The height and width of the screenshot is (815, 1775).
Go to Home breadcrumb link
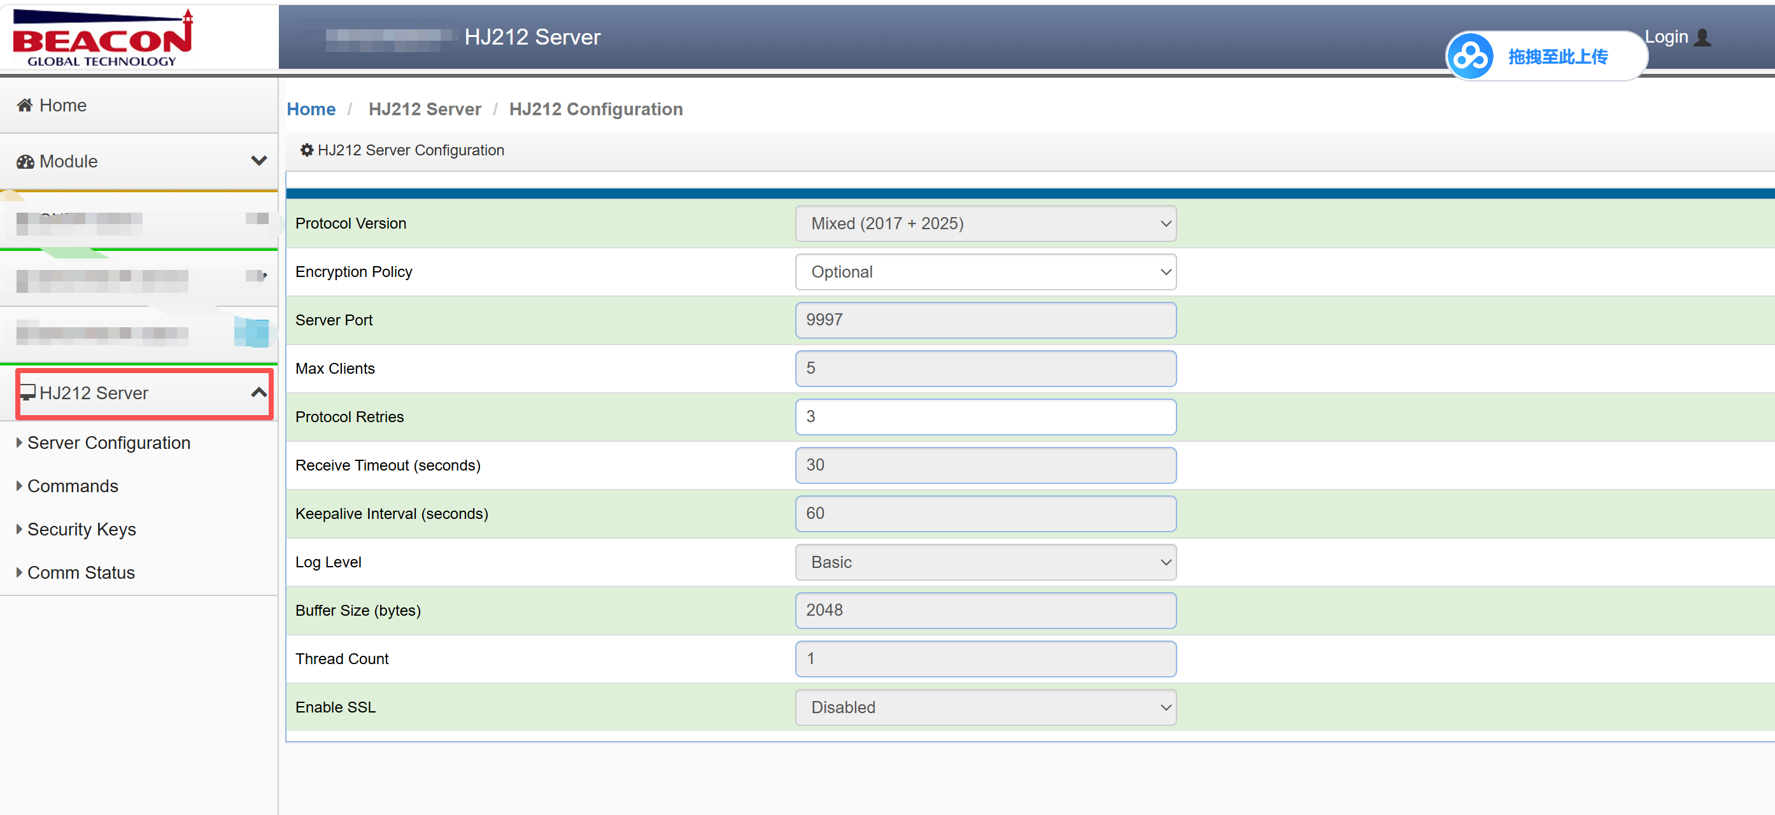click(x=311, y=109)
